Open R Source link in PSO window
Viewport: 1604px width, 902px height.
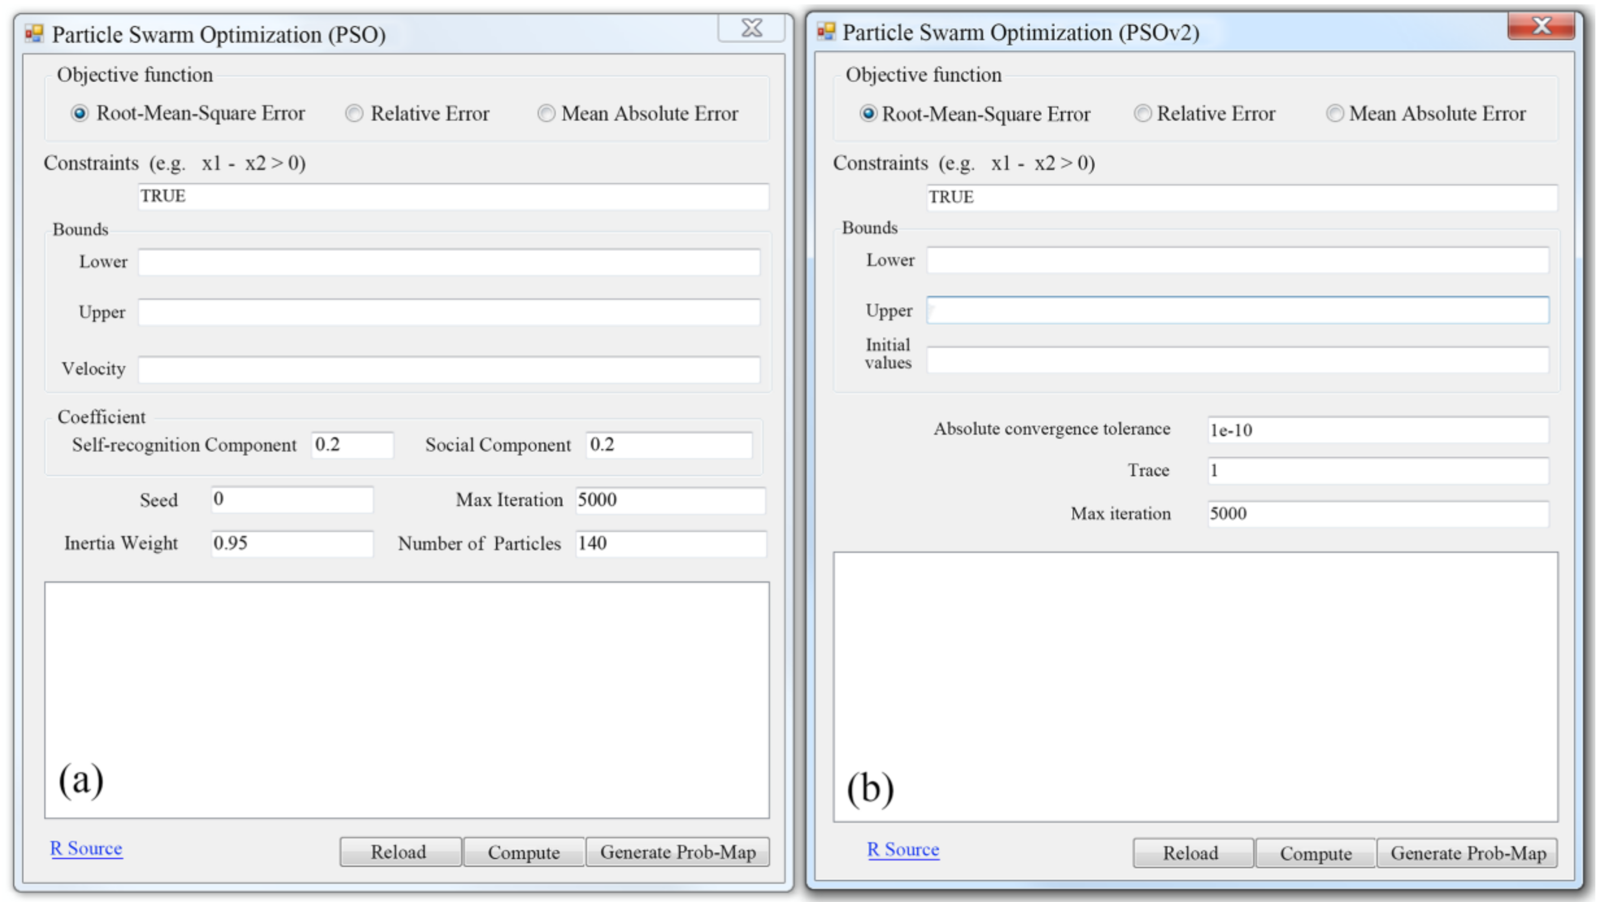[86, 849]
